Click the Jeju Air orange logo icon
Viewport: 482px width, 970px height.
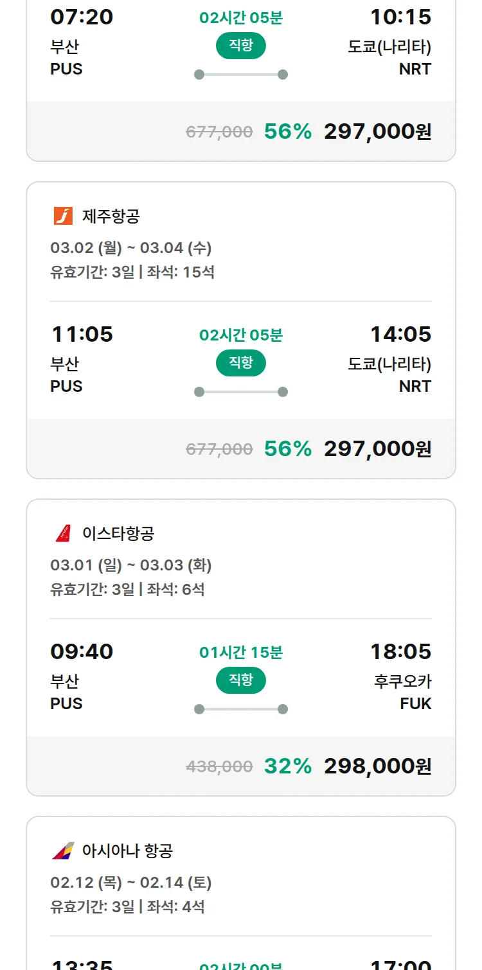click(63, 216)
